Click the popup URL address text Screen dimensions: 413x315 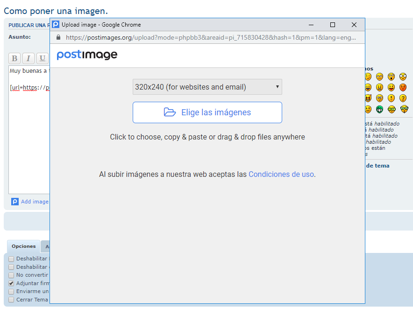(x=211, y=38)
